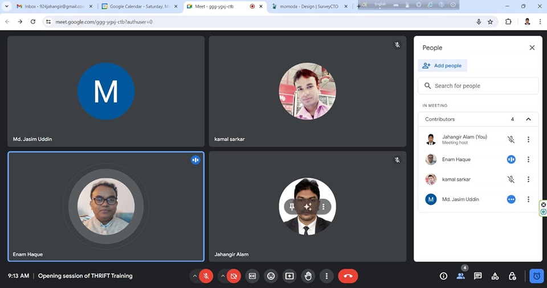
Task: Collapse the Contributors list
Action: point(528,120)
